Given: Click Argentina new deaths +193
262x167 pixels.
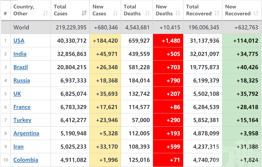Looking at the screenshot, I should coord(173,134).
